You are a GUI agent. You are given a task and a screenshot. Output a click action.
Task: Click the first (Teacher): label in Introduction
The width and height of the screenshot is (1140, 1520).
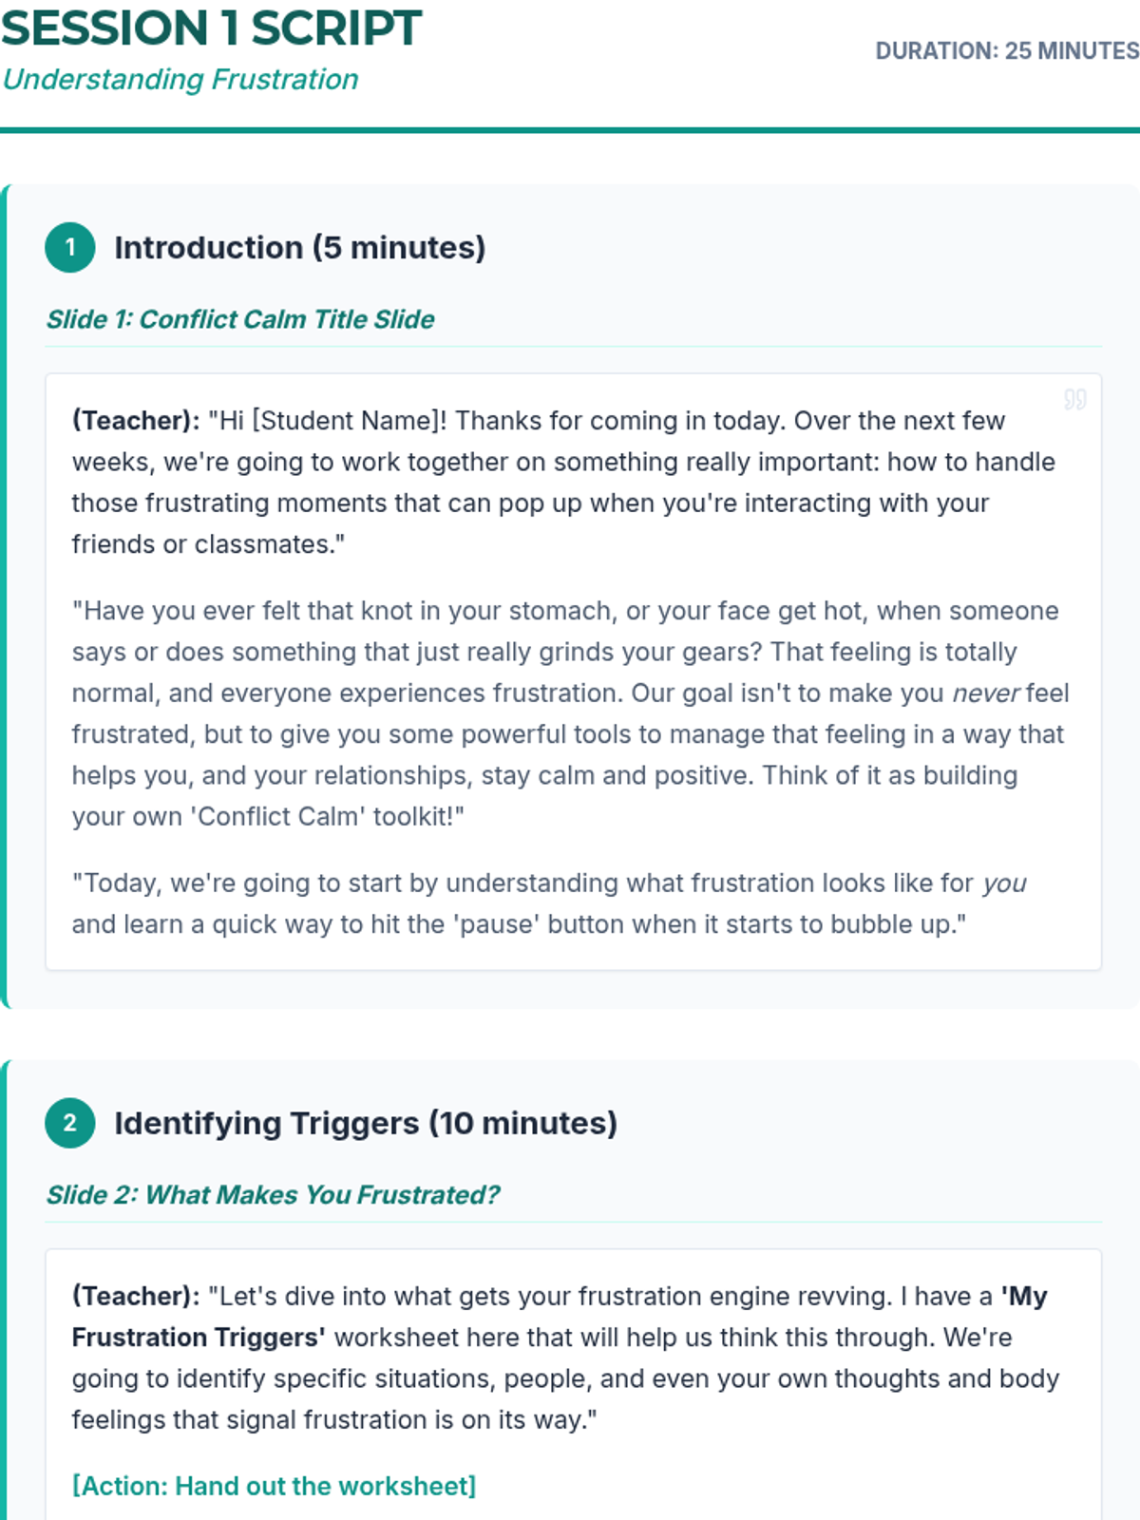[136, 421]
